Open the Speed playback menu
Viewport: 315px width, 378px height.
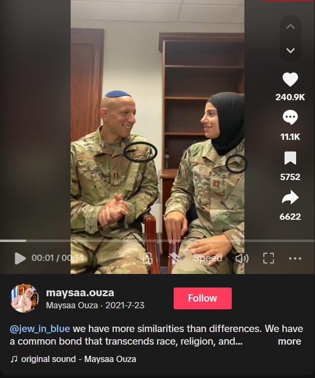coord(208,258)
